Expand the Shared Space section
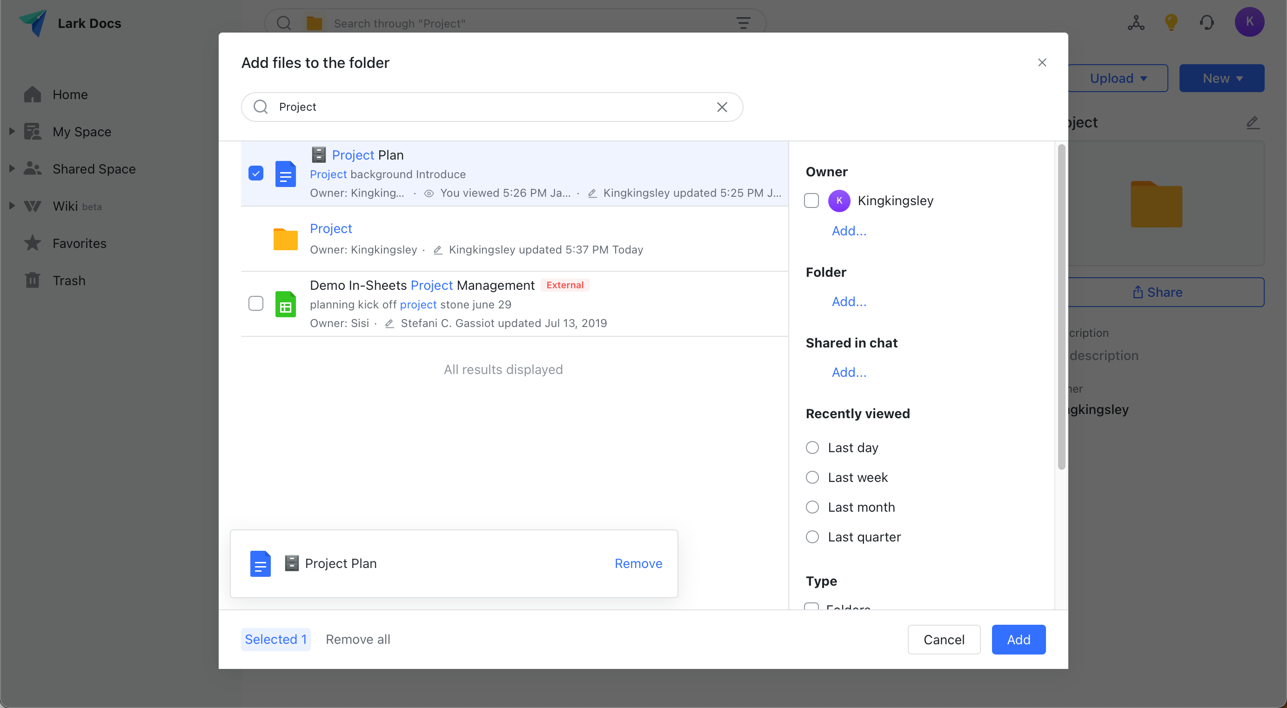Screen dimensions: 1287x708 [12, 168]
